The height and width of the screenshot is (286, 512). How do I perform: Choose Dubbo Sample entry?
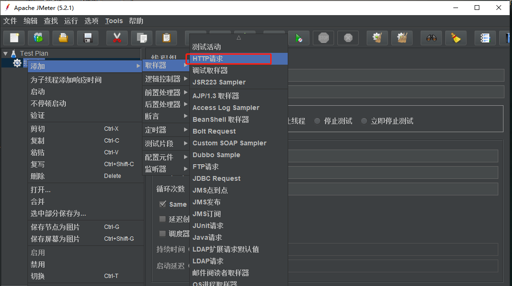pyautogui.click(x=238, y=155)
